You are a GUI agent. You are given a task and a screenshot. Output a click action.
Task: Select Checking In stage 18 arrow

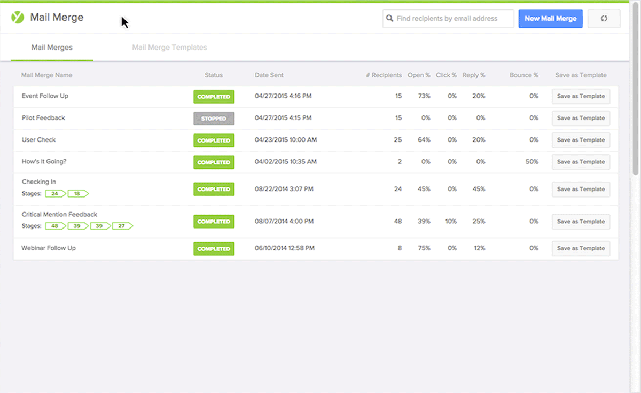point(78,193)
